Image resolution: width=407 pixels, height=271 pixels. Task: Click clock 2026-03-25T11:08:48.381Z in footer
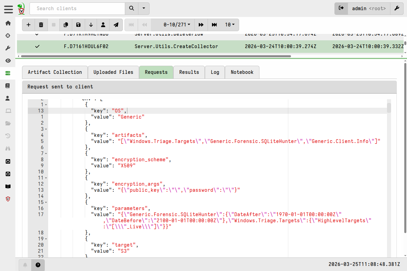click(x=364, y=265)
